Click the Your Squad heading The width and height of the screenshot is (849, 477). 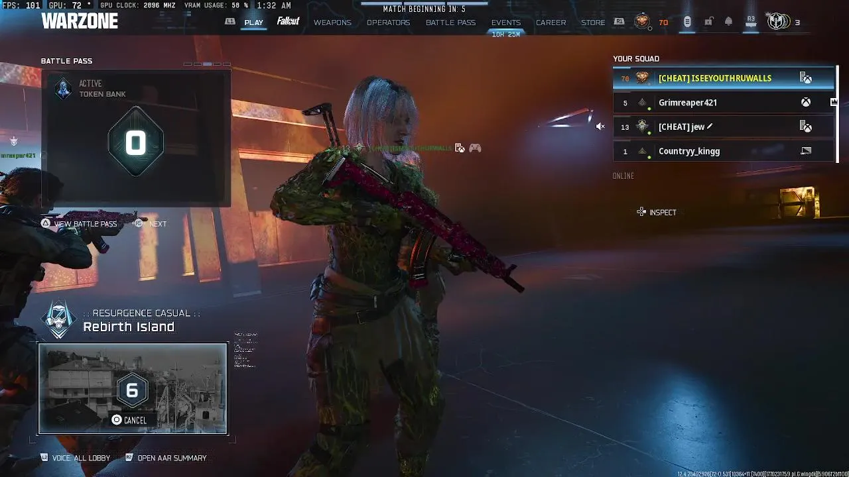click(x=636, y=59)
